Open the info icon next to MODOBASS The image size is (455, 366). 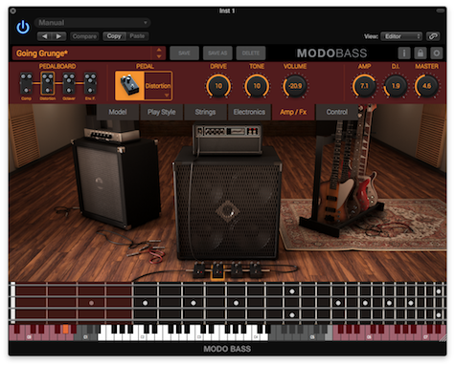[x=404, y=53]
